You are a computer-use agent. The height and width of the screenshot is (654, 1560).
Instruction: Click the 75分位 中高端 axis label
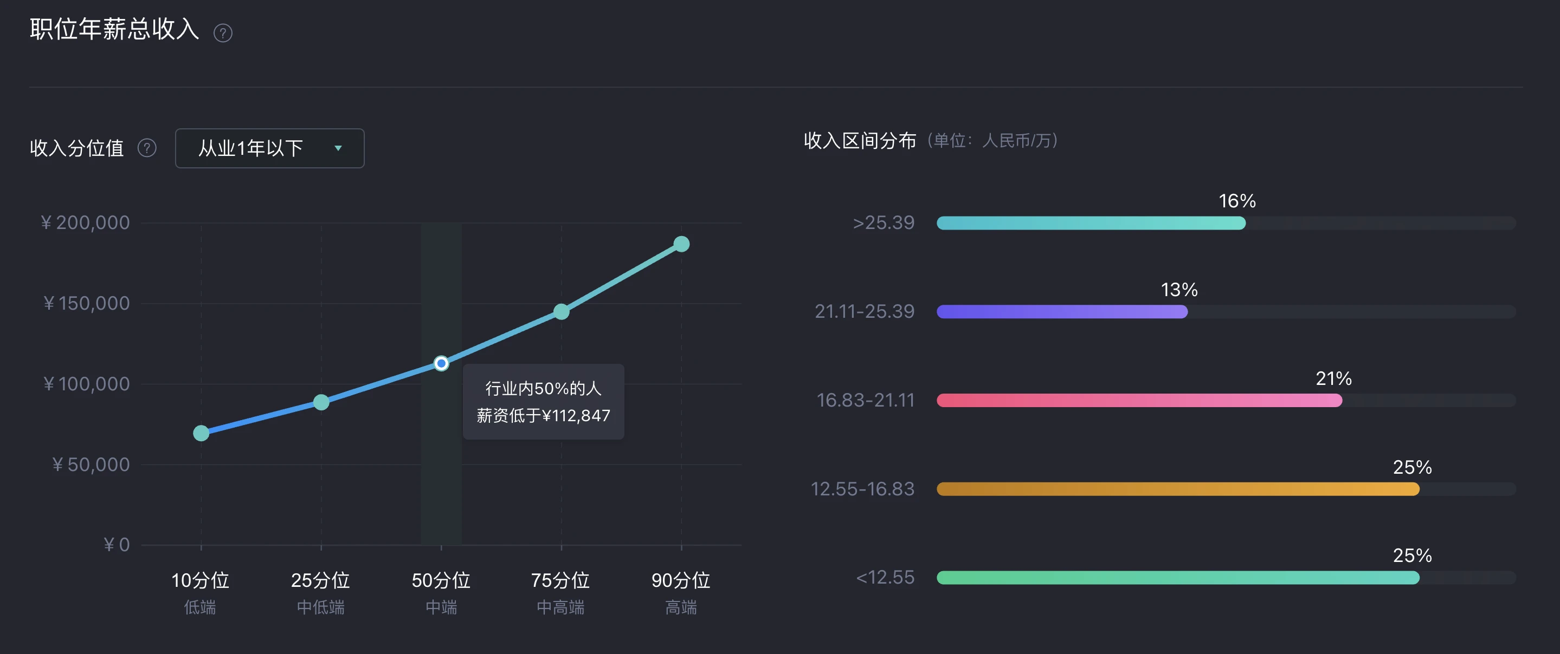(x=561, y=593)
